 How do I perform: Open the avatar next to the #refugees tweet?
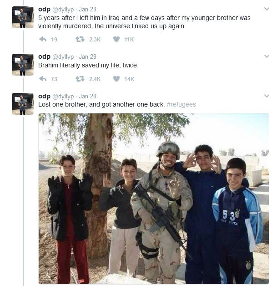(x=23, y=104)
